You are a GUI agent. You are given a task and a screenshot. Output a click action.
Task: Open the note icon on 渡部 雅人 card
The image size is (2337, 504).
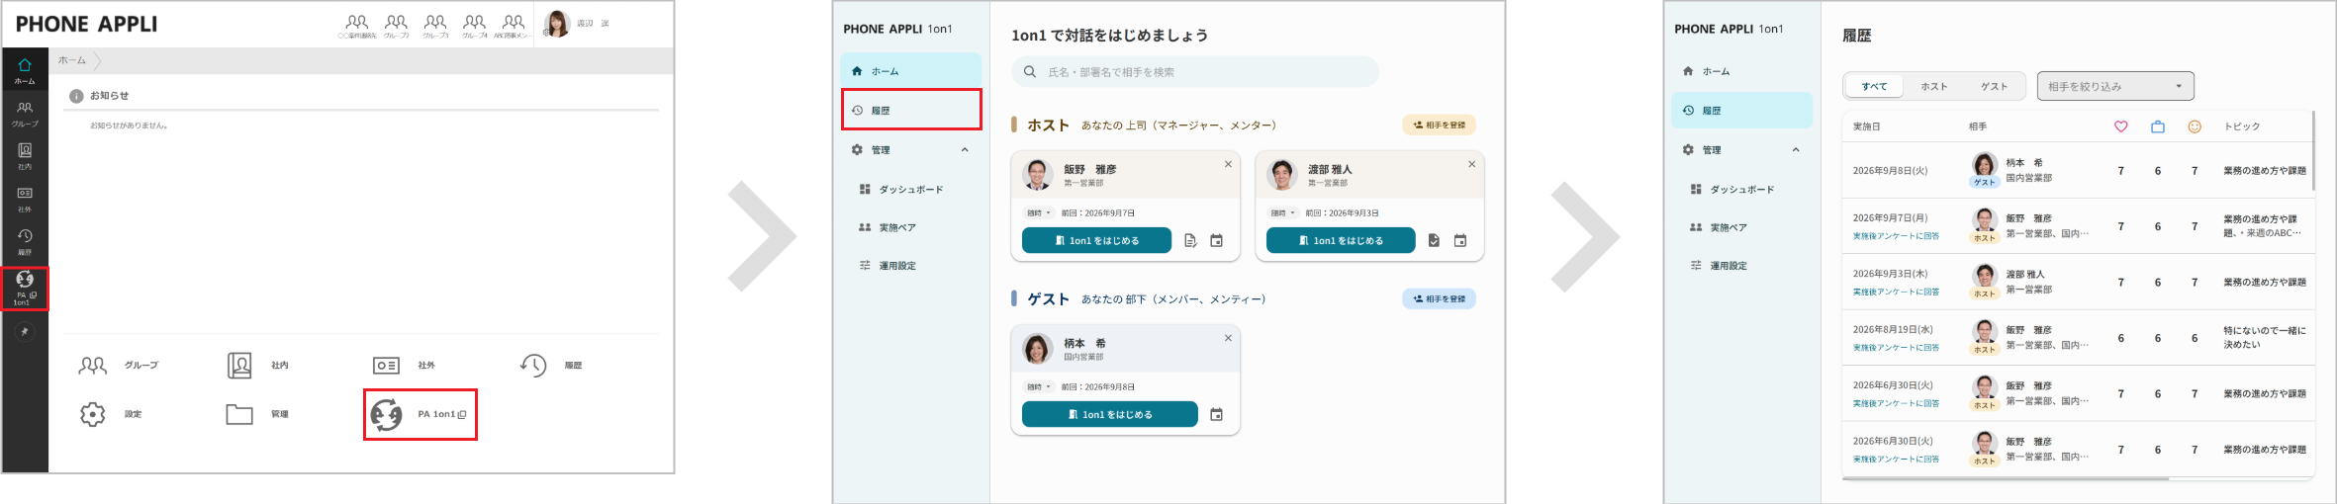(1434, 240)
